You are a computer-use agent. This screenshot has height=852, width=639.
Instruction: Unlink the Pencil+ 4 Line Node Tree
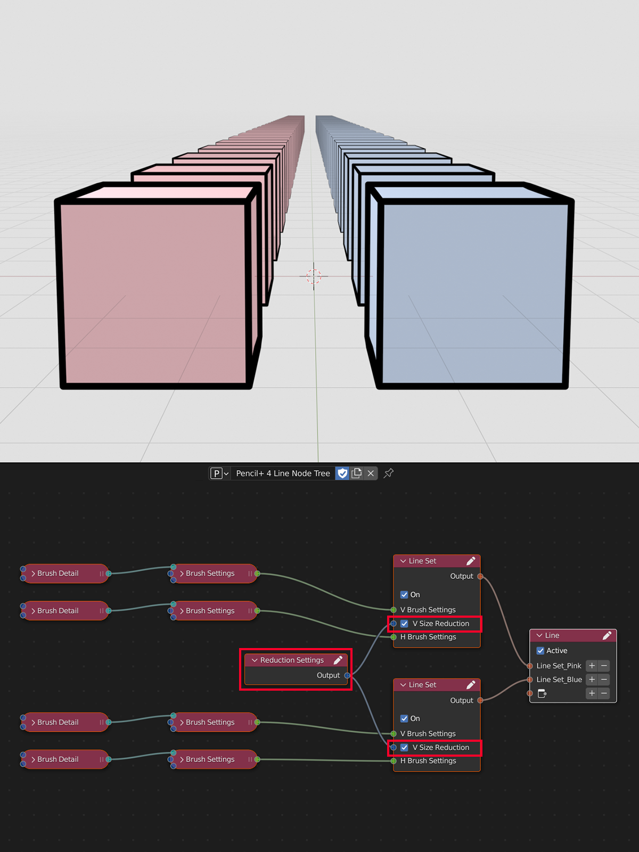[x=371, y=473]
